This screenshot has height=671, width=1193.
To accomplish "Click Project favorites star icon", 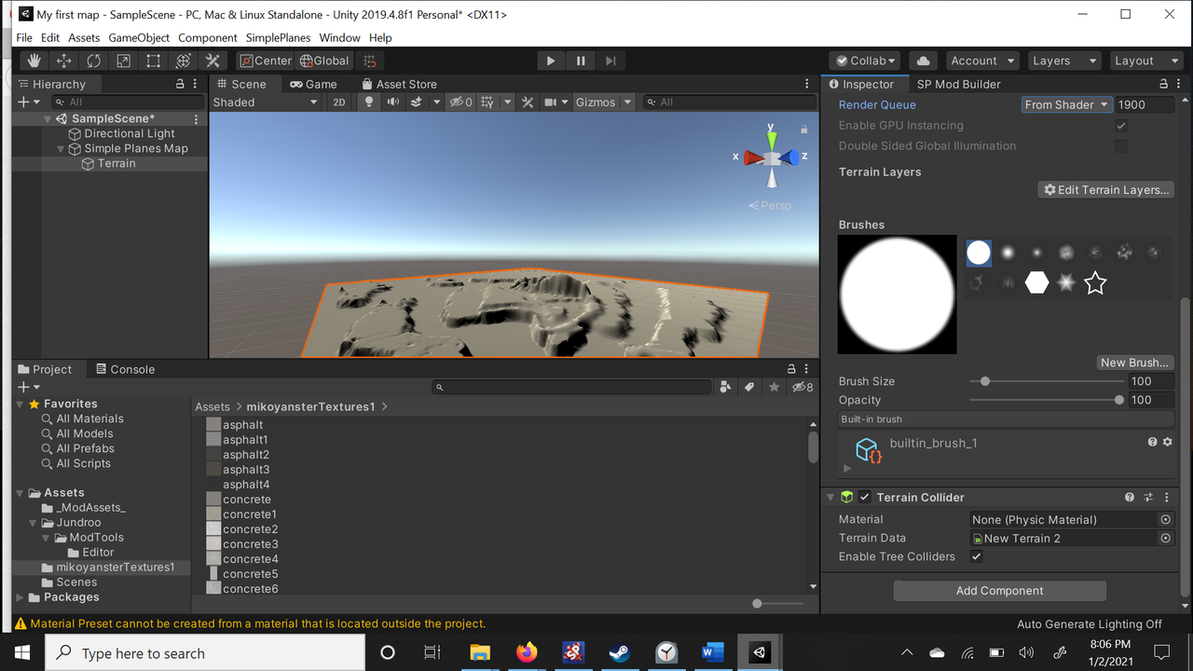I will pos(773,387).
